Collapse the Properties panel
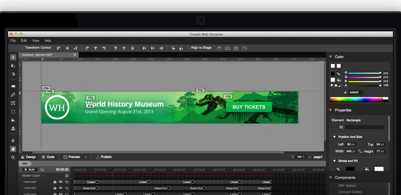This screenshot has height=195, width=401. pos(331,110)
